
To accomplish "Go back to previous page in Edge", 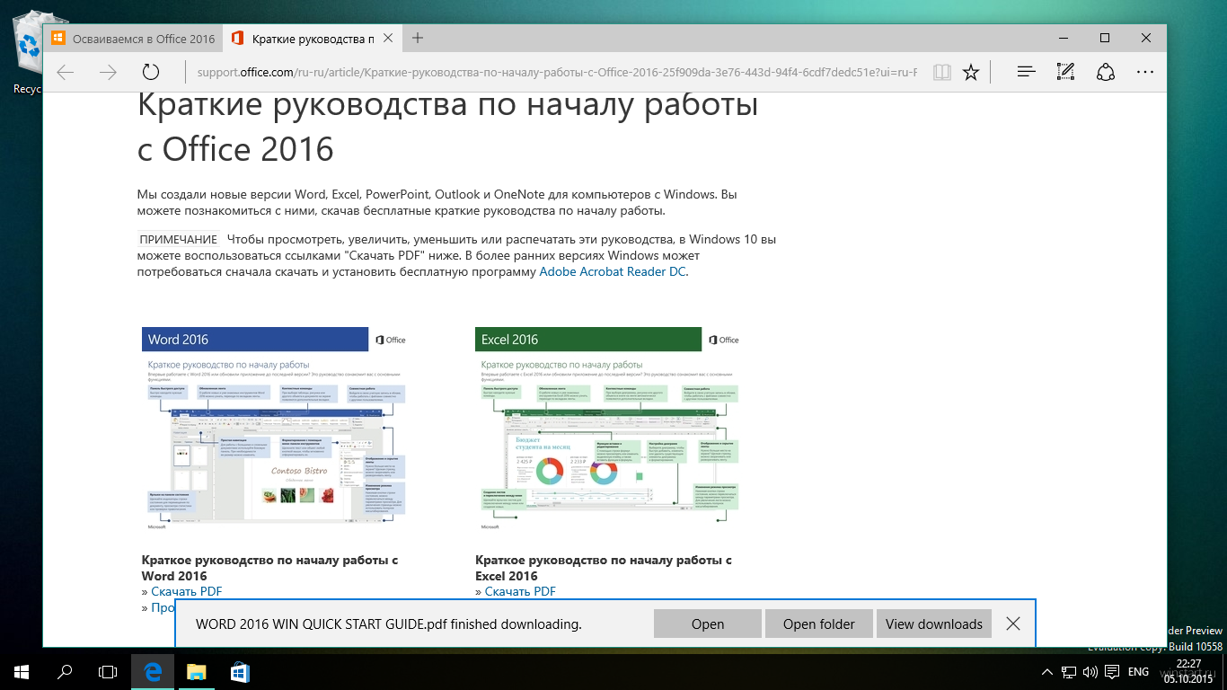I will (66, 73).
